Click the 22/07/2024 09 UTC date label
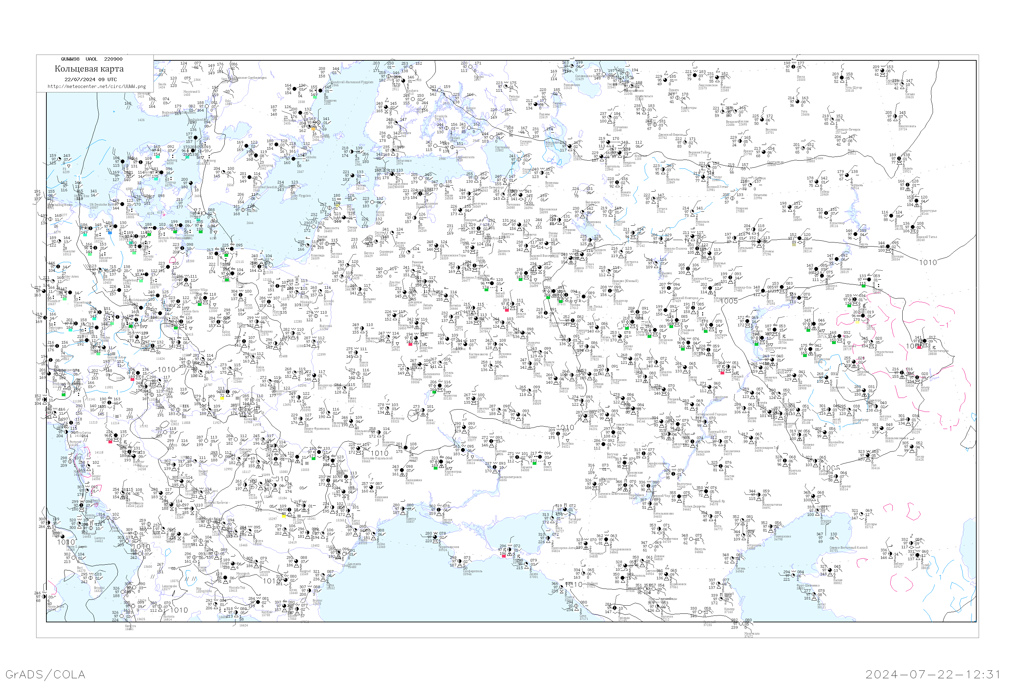The image size is (1023, 682). (x=90, y=79)
